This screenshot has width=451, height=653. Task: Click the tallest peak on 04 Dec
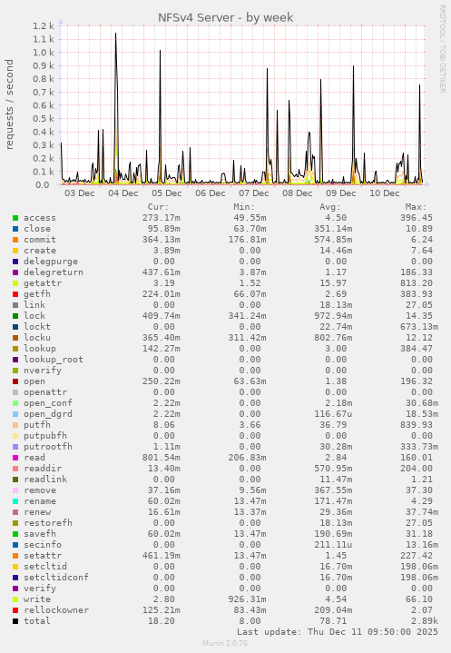[x=115, y=35]
